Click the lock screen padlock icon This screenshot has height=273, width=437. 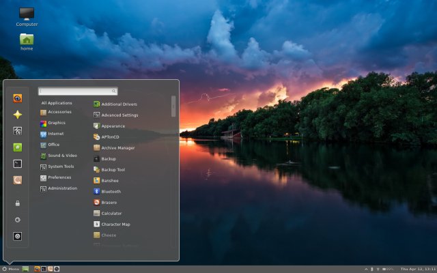(x=18, y=203)
